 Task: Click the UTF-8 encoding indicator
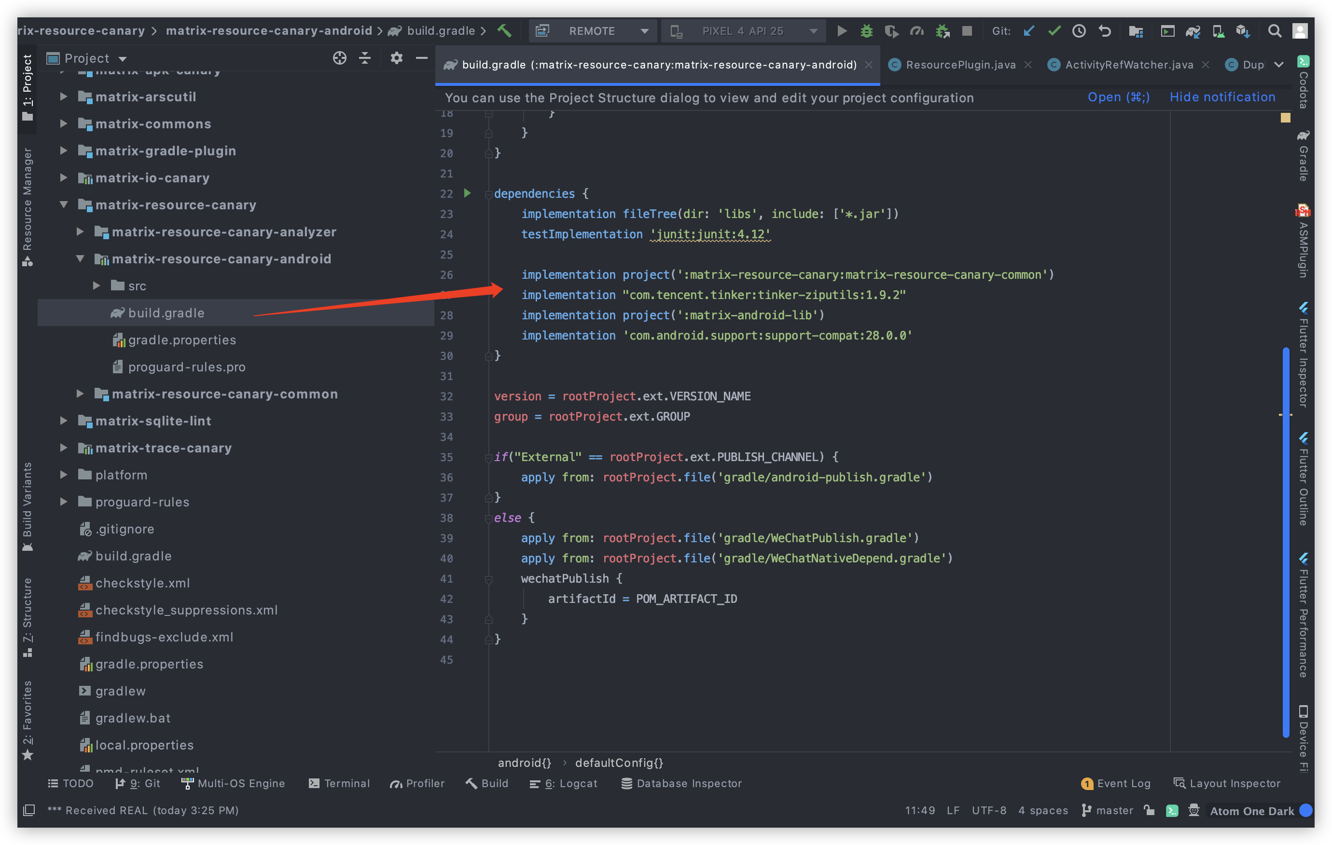pos(988,810)
